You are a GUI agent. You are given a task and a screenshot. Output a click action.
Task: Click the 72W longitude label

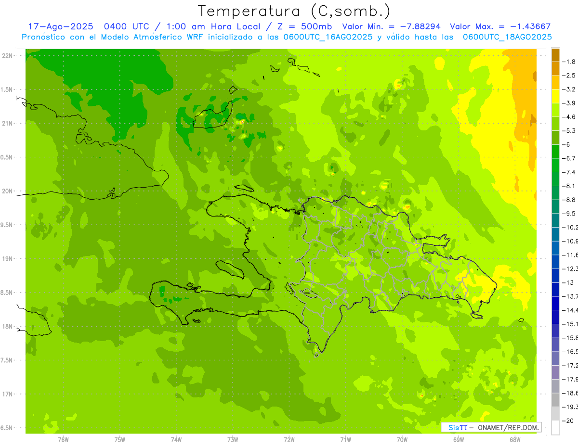[289, 439]
